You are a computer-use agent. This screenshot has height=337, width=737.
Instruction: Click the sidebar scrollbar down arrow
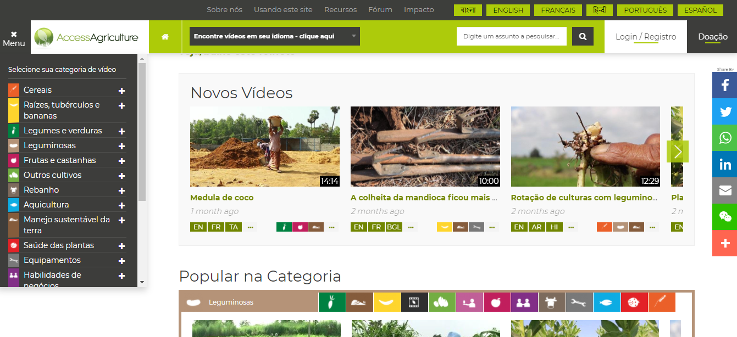coord(142,282)
